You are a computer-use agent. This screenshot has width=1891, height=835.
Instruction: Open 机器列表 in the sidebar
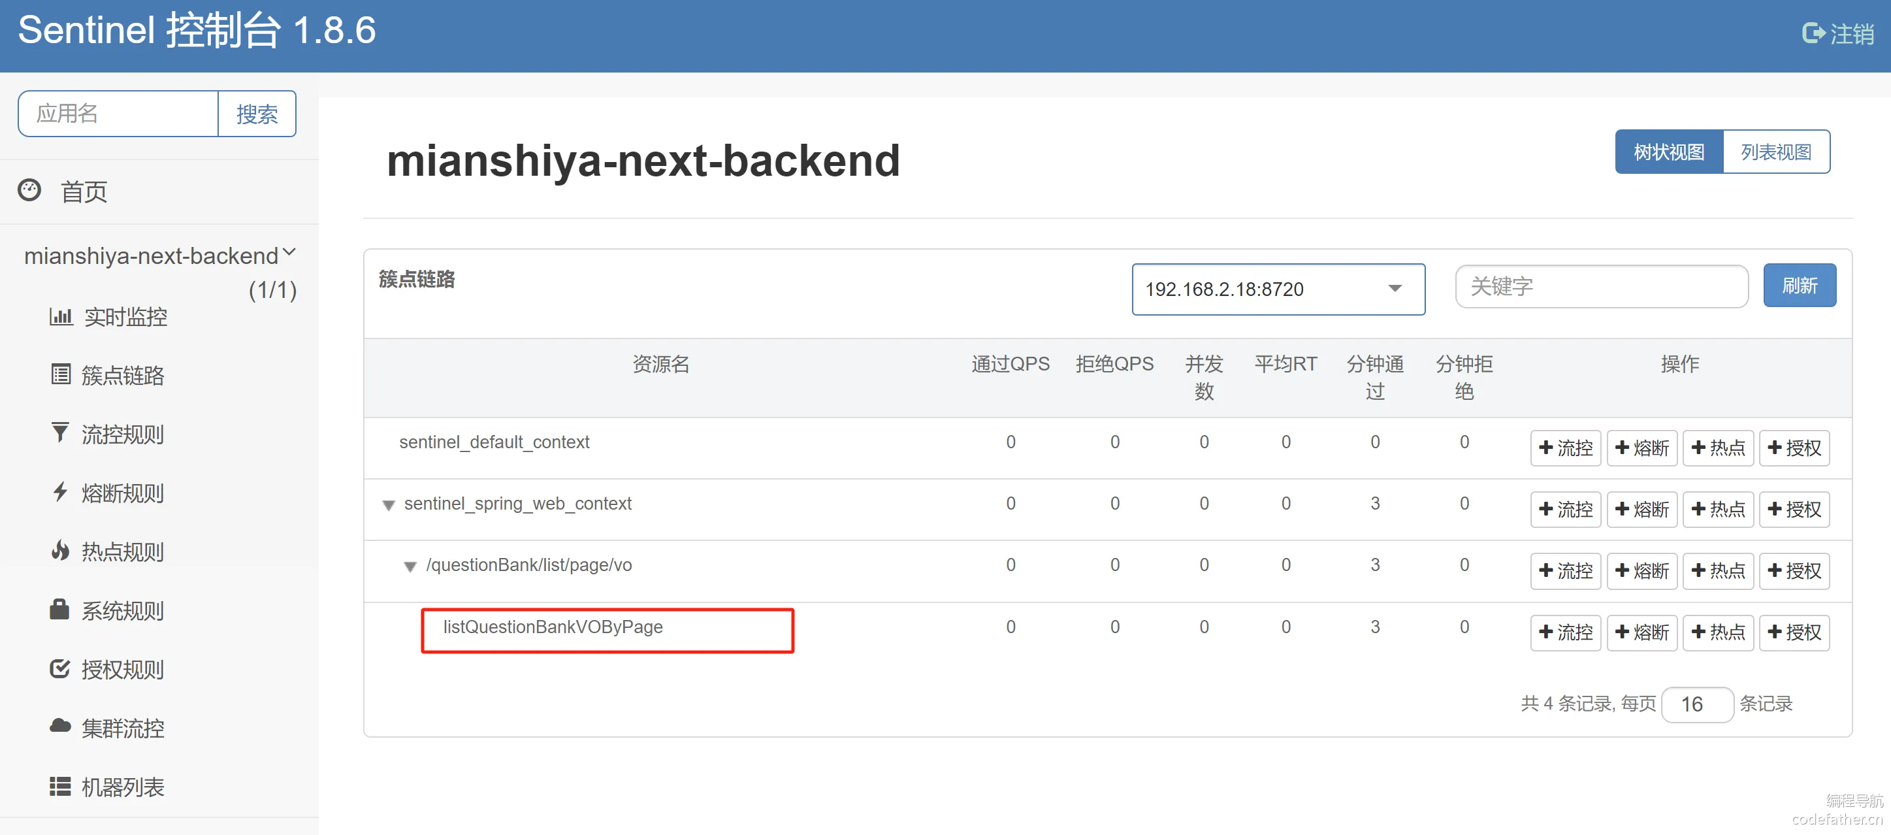(x=122, y=787)
